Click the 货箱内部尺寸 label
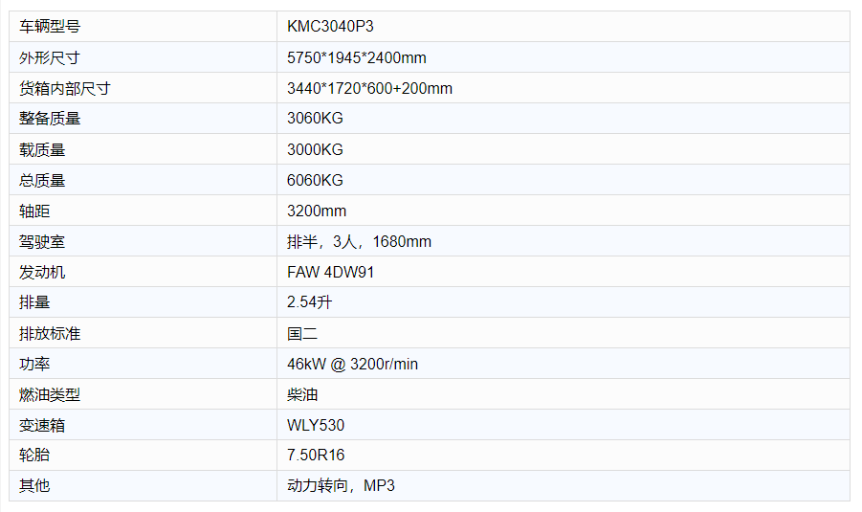 pos(65,88)
